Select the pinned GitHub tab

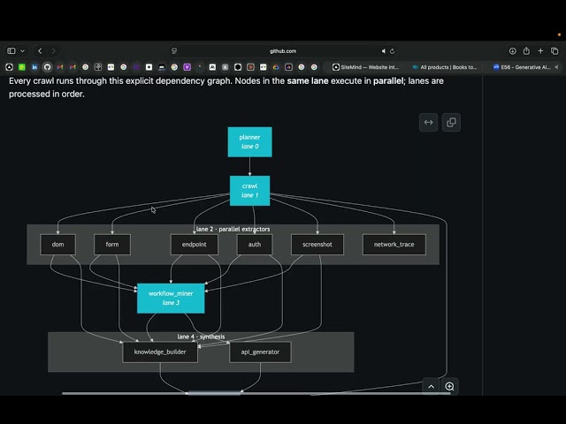coord(47,67)
